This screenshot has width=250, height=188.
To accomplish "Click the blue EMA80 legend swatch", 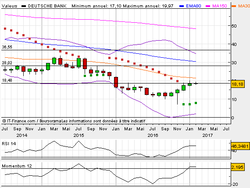I will pyautogui.click(x=182, y=6).
